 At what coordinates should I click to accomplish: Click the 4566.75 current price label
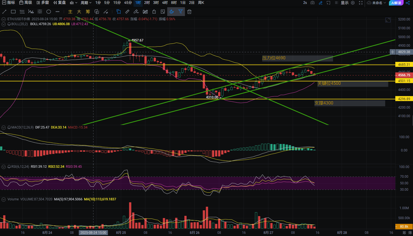tap(404, 75)
